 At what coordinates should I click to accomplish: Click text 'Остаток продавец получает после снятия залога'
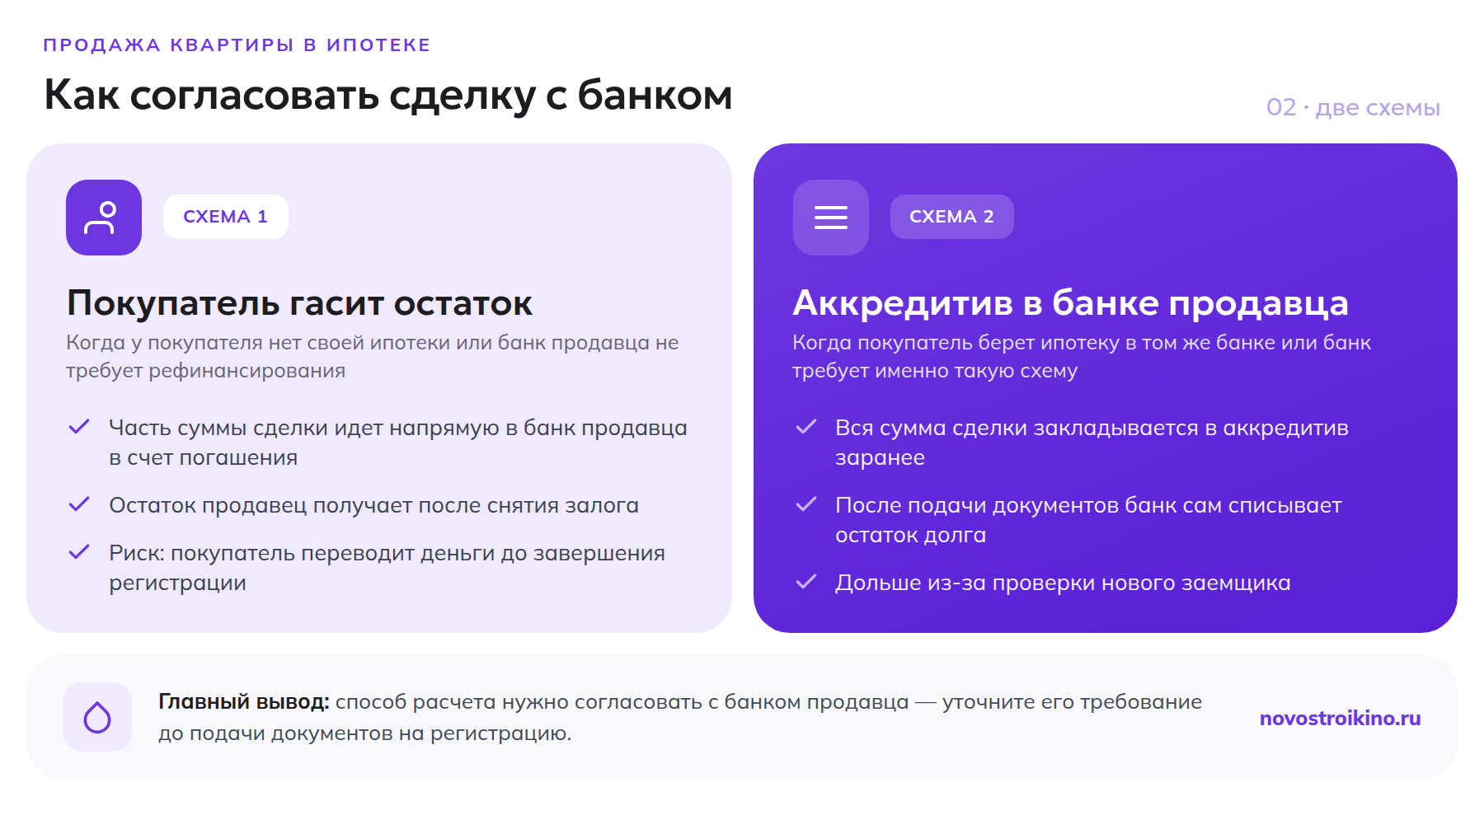click(374, 505)
